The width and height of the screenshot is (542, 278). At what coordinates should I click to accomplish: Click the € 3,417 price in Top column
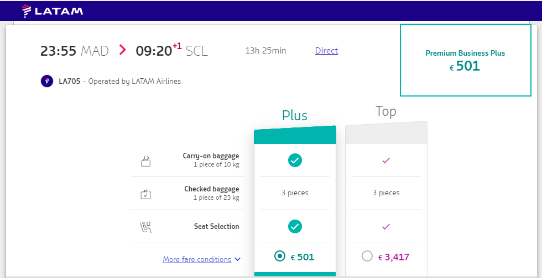point(394,257)
